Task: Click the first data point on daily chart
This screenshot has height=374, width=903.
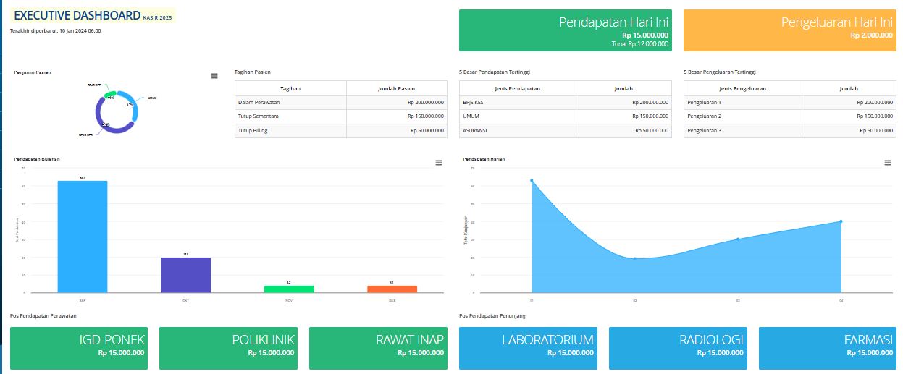Action: 532,181
